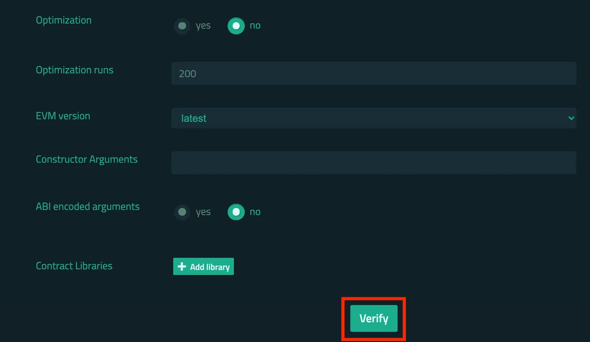Viewport: 590px width, 342px height.
Task: Click the Verify button
Action: click(x=374, y=319)
